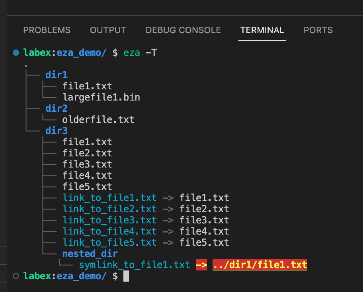Click the dir2 directory name in tree output
This screenshot has height=292, width=363.
(x=57, y=108)
